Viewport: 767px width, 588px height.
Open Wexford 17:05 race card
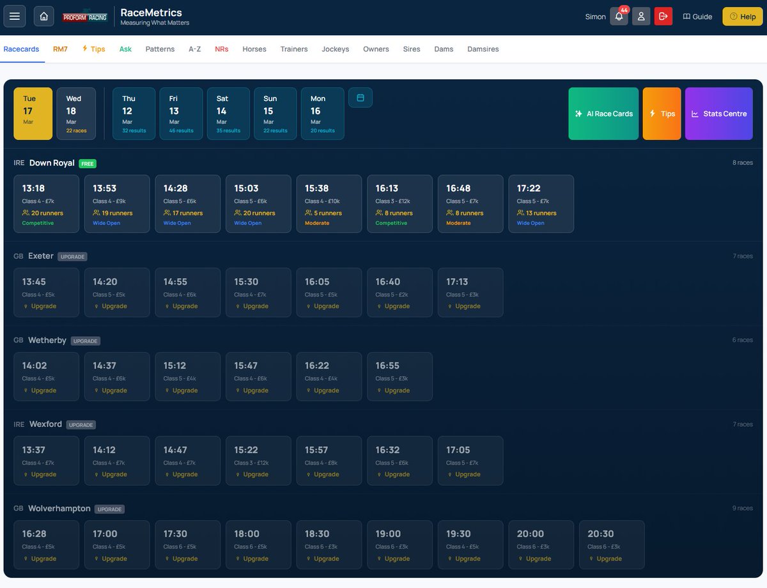(470, 461)
